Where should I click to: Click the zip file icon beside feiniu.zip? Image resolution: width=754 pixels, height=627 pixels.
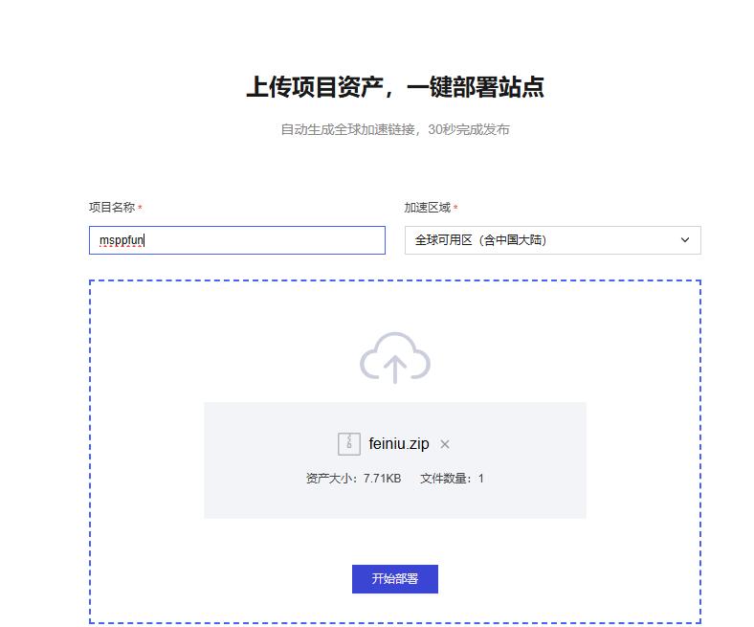pyautogui.click(x=349, y=443)
